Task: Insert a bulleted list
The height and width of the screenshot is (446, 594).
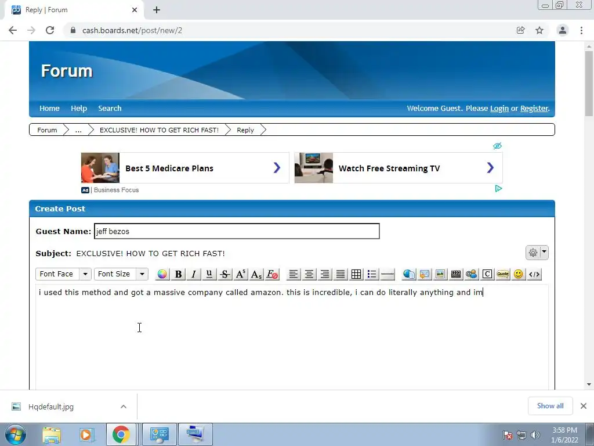Action: (x=372, y=274)
